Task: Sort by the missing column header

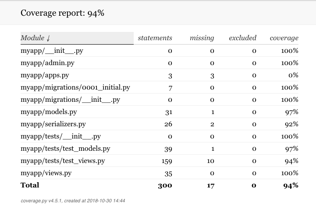Action: [x=202, y=38]
